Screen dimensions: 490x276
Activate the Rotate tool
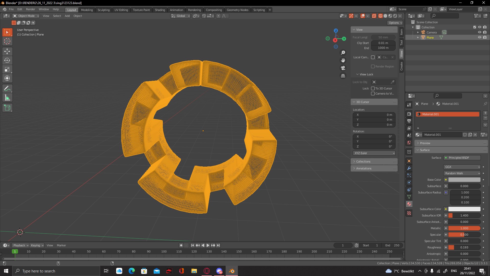[x=7, y=60]
